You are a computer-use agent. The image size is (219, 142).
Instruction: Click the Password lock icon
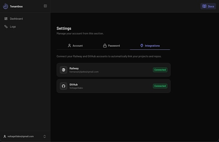click(105, 45)
